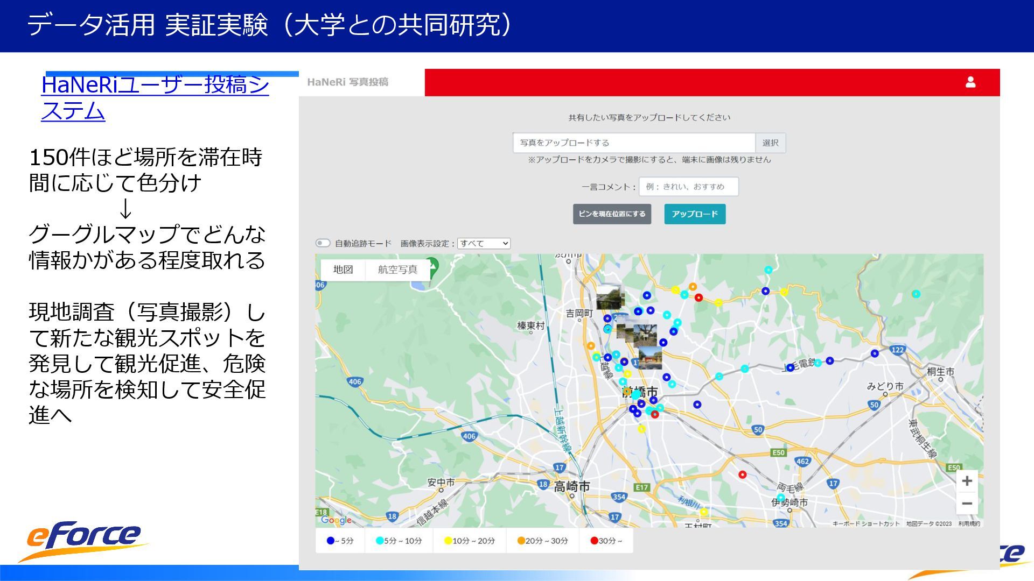Image resolution: width=1034 pixels, height=581 pixels.
Task: Click the yellow marker near 利根川 at bottom
Action: (x=703, y=512)
